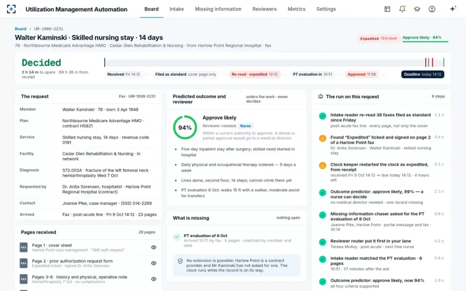Click the green bar under 'Approve likely · 94%'
The image size is (466, 291).
click(x=425, y=42)
